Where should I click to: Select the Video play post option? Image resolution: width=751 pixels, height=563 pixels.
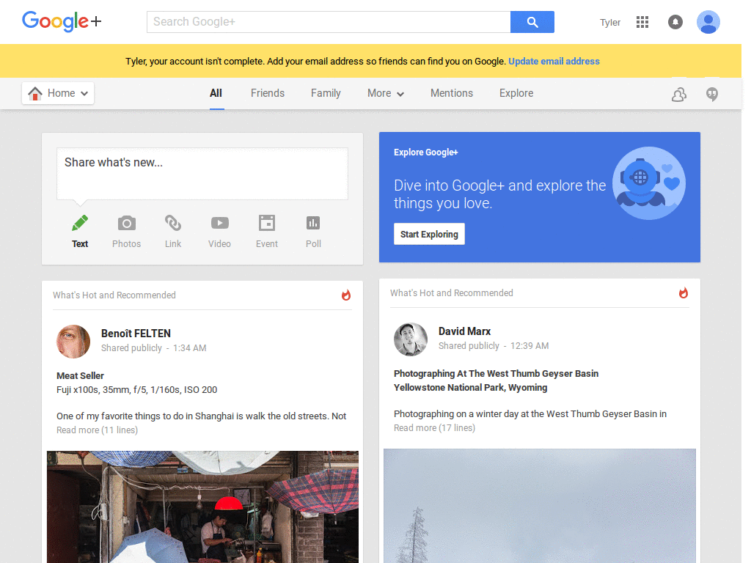click(220, 232)
